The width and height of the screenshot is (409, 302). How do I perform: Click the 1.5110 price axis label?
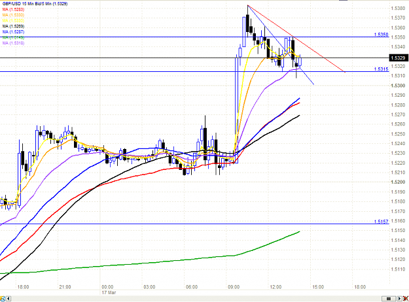point(398,269)
